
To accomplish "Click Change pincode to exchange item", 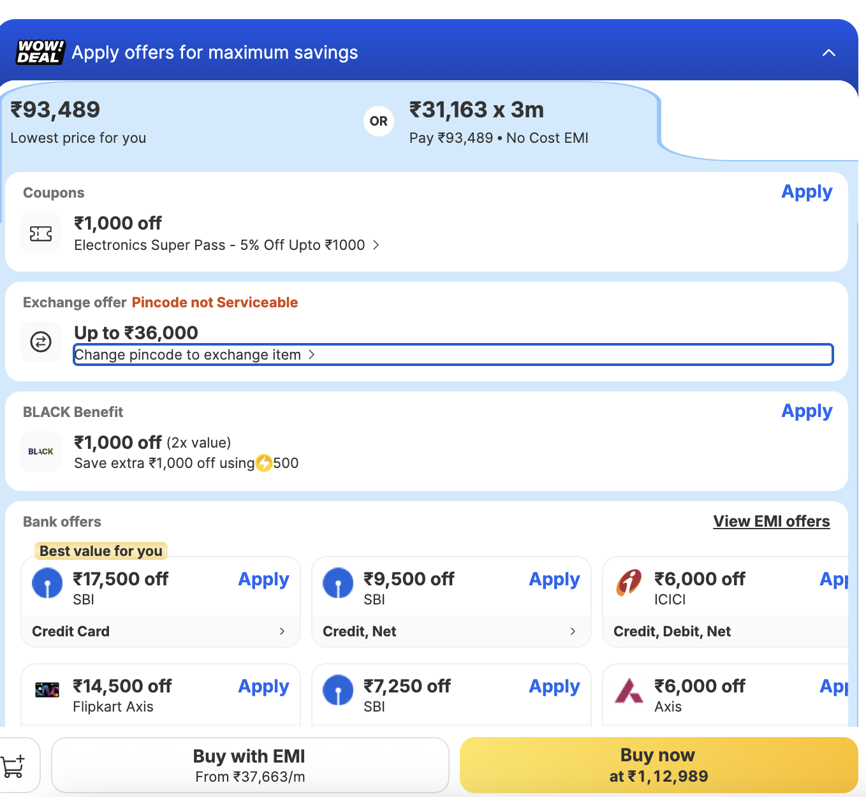I will pos(194,355).
